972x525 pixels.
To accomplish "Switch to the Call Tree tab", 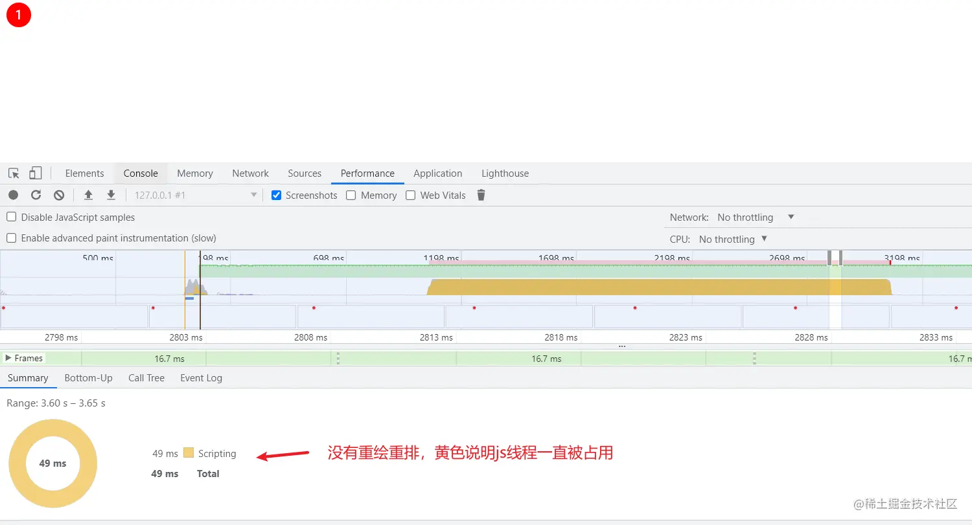I will (146, 378).
